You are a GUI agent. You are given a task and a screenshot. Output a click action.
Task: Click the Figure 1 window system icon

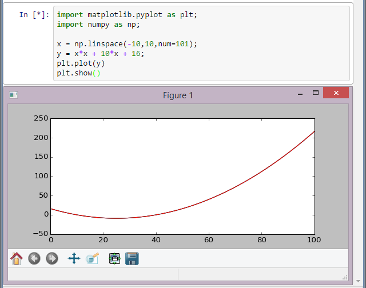pos(13,95)
